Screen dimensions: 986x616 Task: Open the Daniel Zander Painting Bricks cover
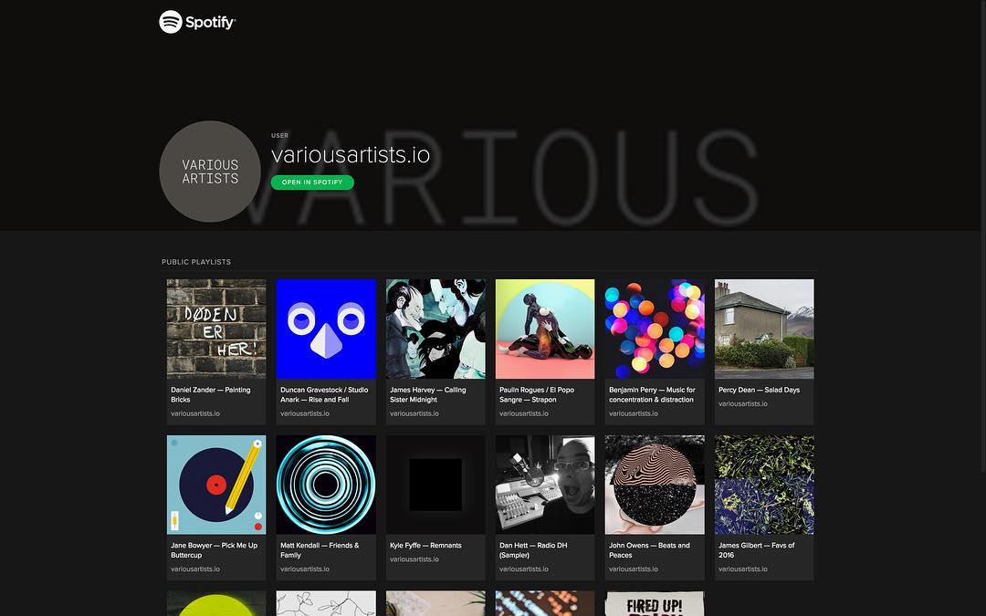click(x=216, y=329)
